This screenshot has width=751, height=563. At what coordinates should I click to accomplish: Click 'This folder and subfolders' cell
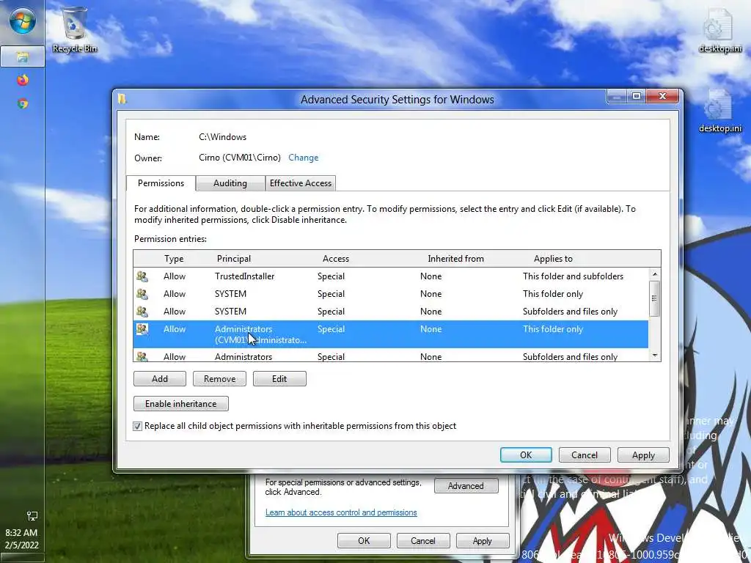tap(573, 276)
